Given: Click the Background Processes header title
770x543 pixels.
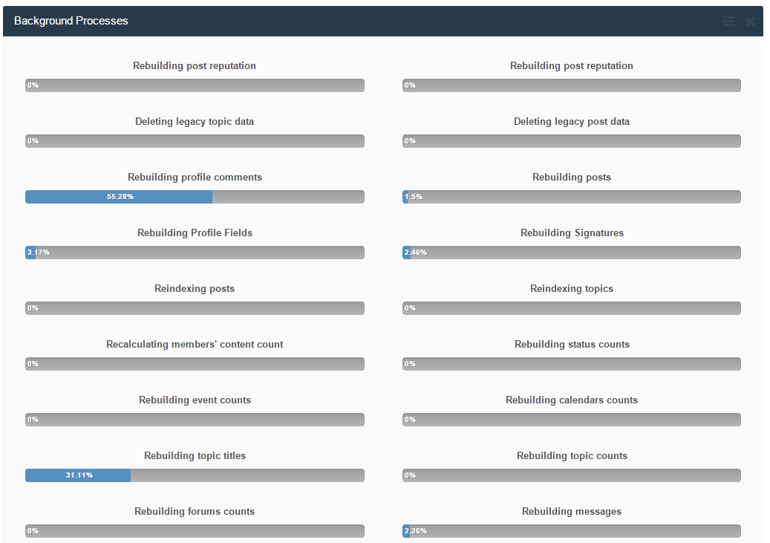Looking at the screenshot, I should (71, 21).
